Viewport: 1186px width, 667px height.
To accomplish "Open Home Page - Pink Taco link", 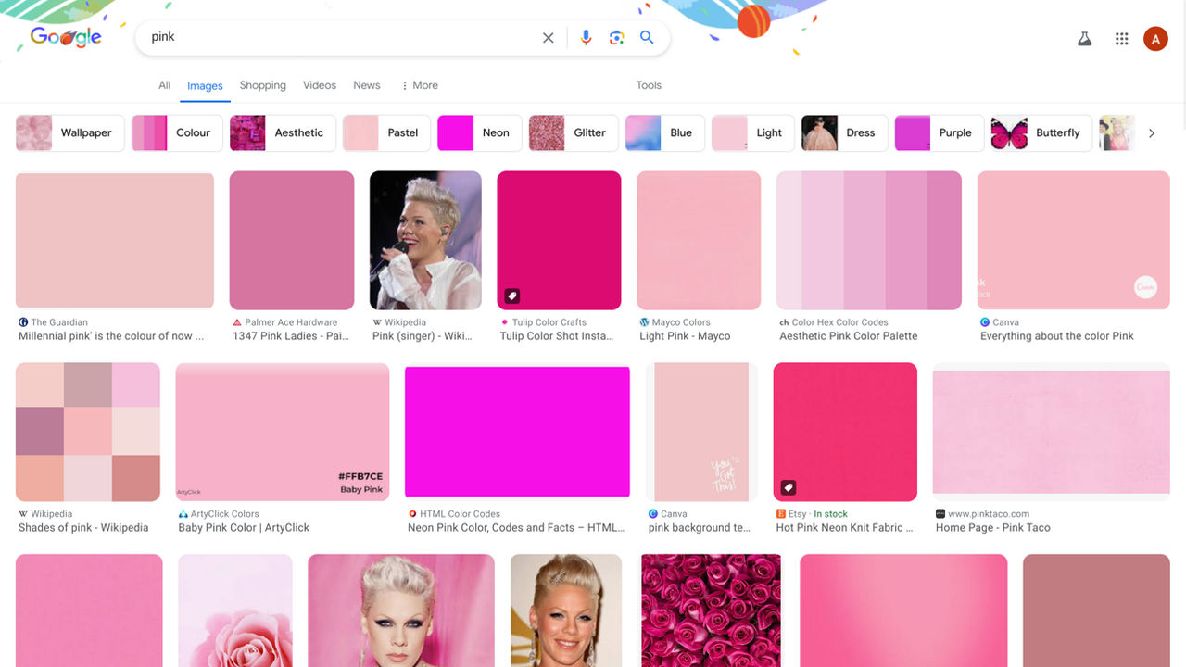I will 993,528.
